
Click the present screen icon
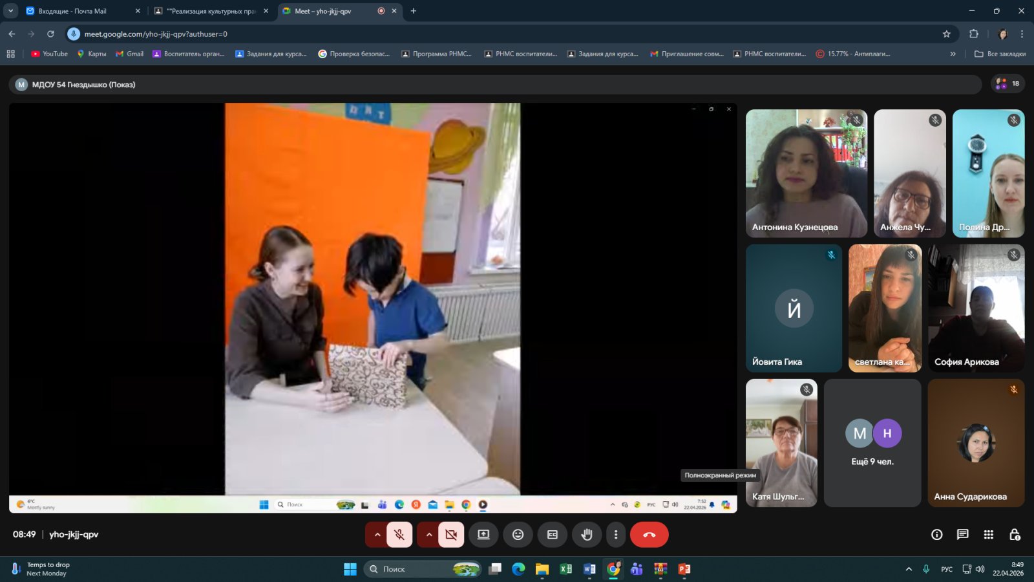(483, 535)
